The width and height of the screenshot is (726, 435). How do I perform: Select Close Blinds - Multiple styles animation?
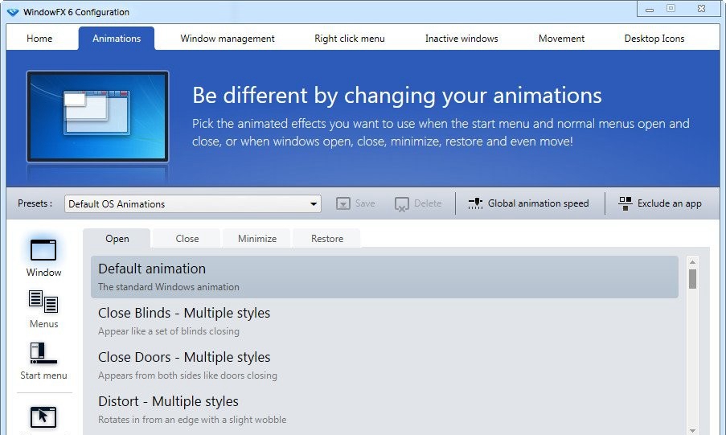click(385, 321)
